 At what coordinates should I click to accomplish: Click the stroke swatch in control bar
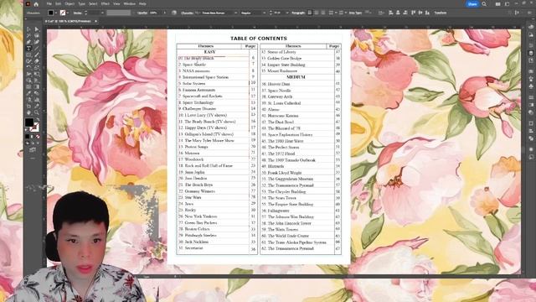coord(63,13)
